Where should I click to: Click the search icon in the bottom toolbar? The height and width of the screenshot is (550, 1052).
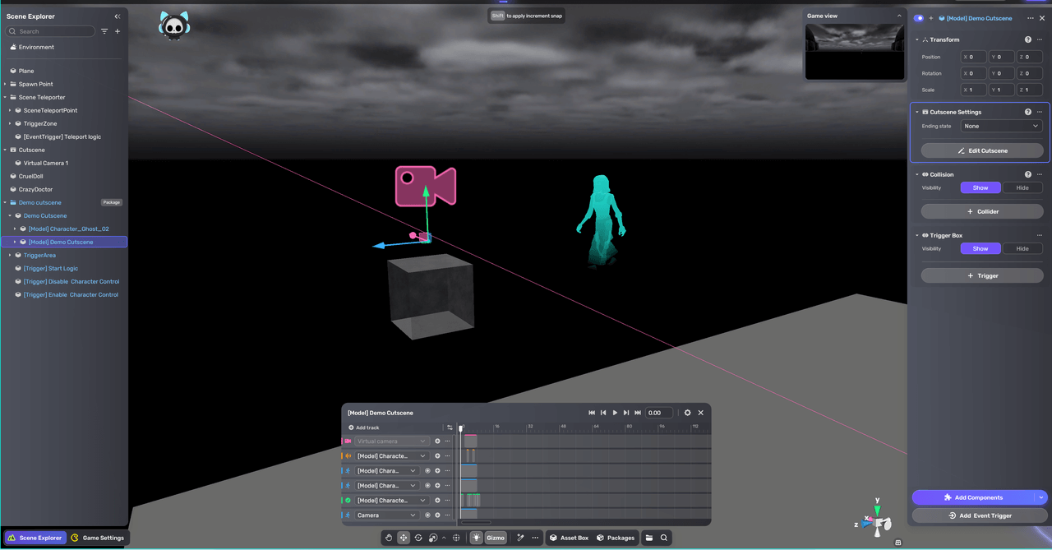pos(662,537)
